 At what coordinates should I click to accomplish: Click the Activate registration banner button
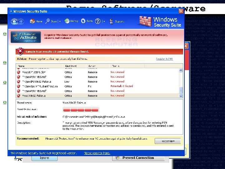[26, 37]
